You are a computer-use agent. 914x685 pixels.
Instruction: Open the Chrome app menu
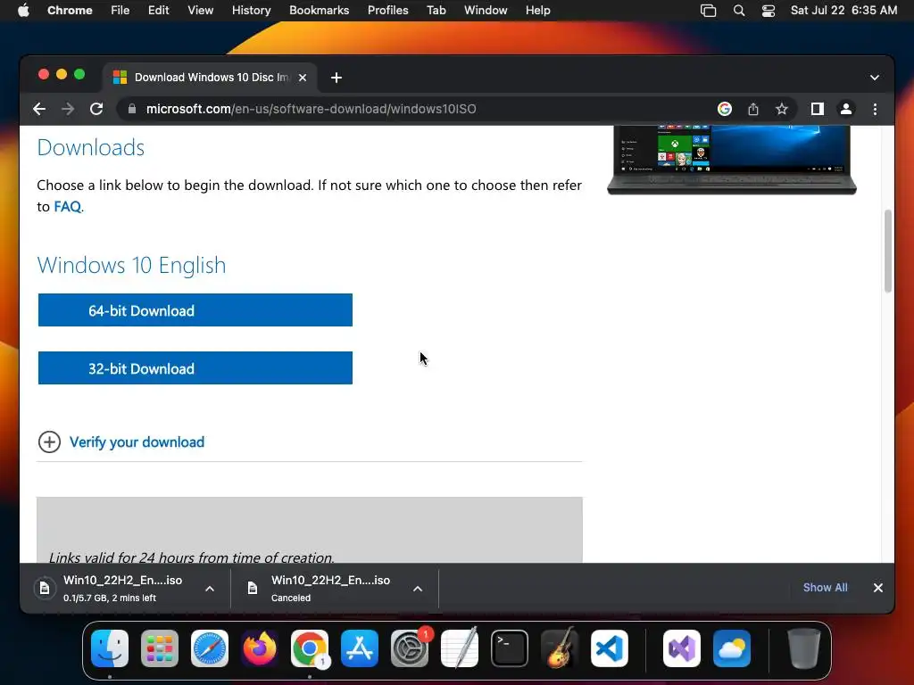(x=70, y=11)
